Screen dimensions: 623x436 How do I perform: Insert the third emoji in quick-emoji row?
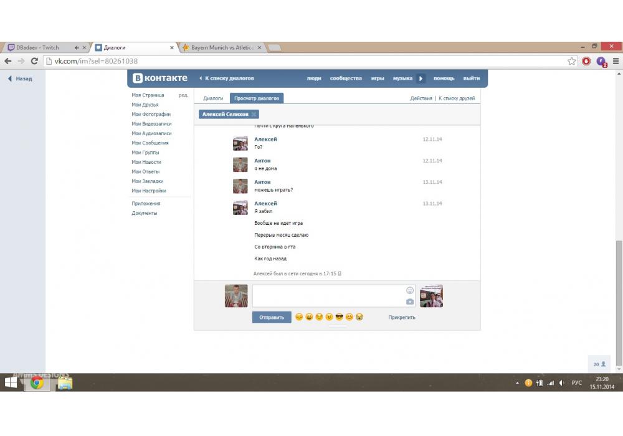pyautogui.click(x=319, y=317)
